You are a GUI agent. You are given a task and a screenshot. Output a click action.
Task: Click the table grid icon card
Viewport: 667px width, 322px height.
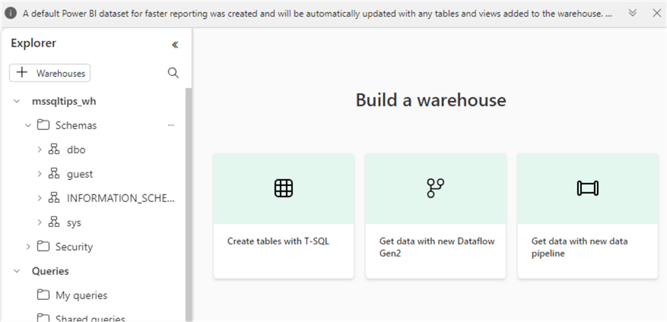284,188
